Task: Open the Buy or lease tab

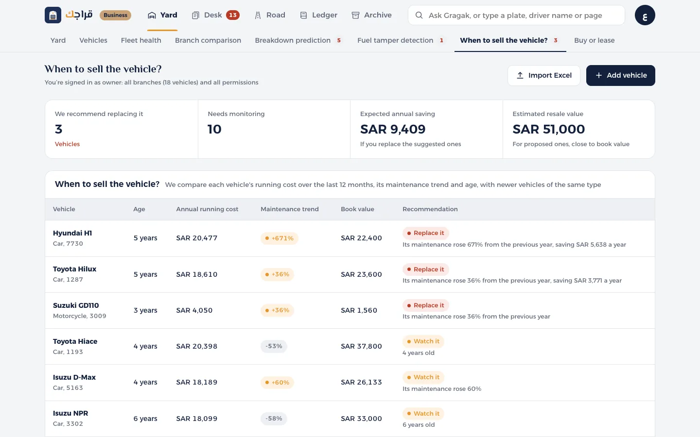Action: (x=594, y=40)
